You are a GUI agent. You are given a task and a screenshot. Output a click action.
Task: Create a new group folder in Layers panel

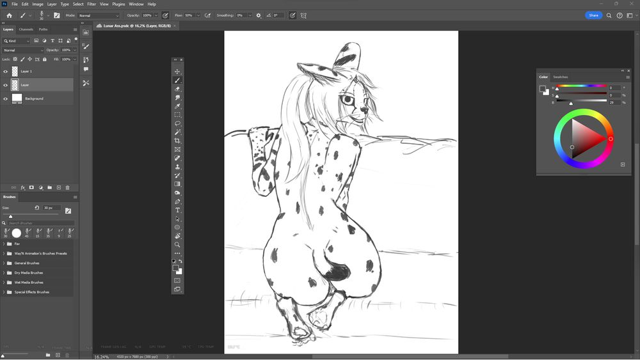pos(49,187)
